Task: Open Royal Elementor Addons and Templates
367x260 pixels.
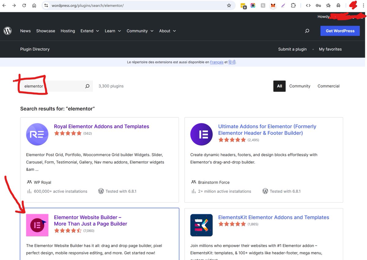Action: click(102, 127)
